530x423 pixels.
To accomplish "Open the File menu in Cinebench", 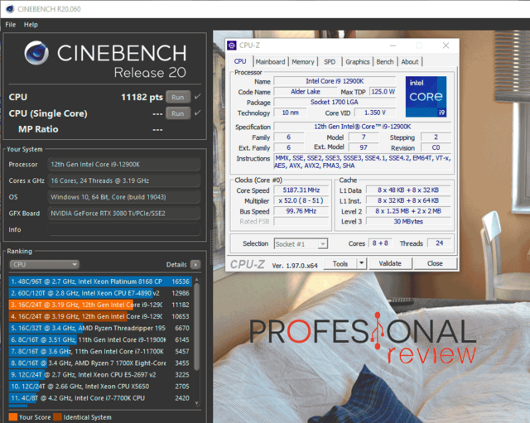I will (x=11, y=25).
